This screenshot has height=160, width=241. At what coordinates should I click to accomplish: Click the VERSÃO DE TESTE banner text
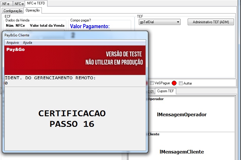(124, 54)
